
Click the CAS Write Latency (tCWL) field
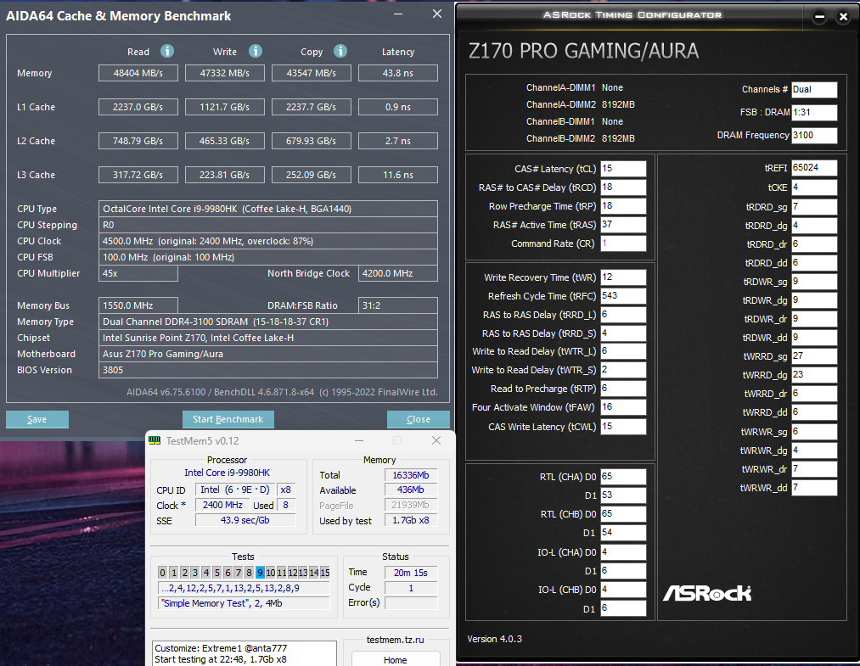click(x=624, y=427)
